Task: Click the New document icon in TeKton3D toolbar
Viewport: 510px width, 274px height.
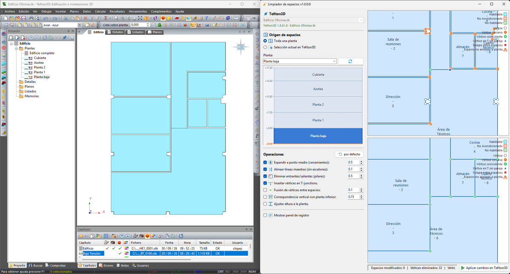Action: 6,18
